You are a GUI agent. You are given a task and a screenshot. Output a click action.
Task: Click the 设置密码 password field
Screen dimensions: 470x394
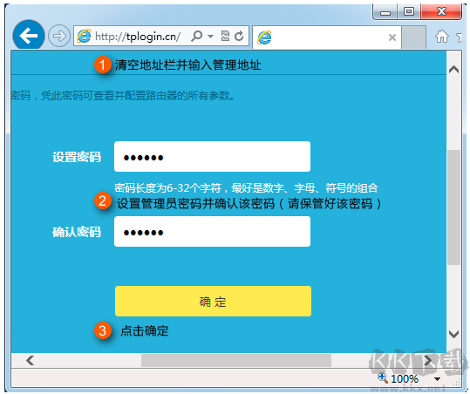212,157
